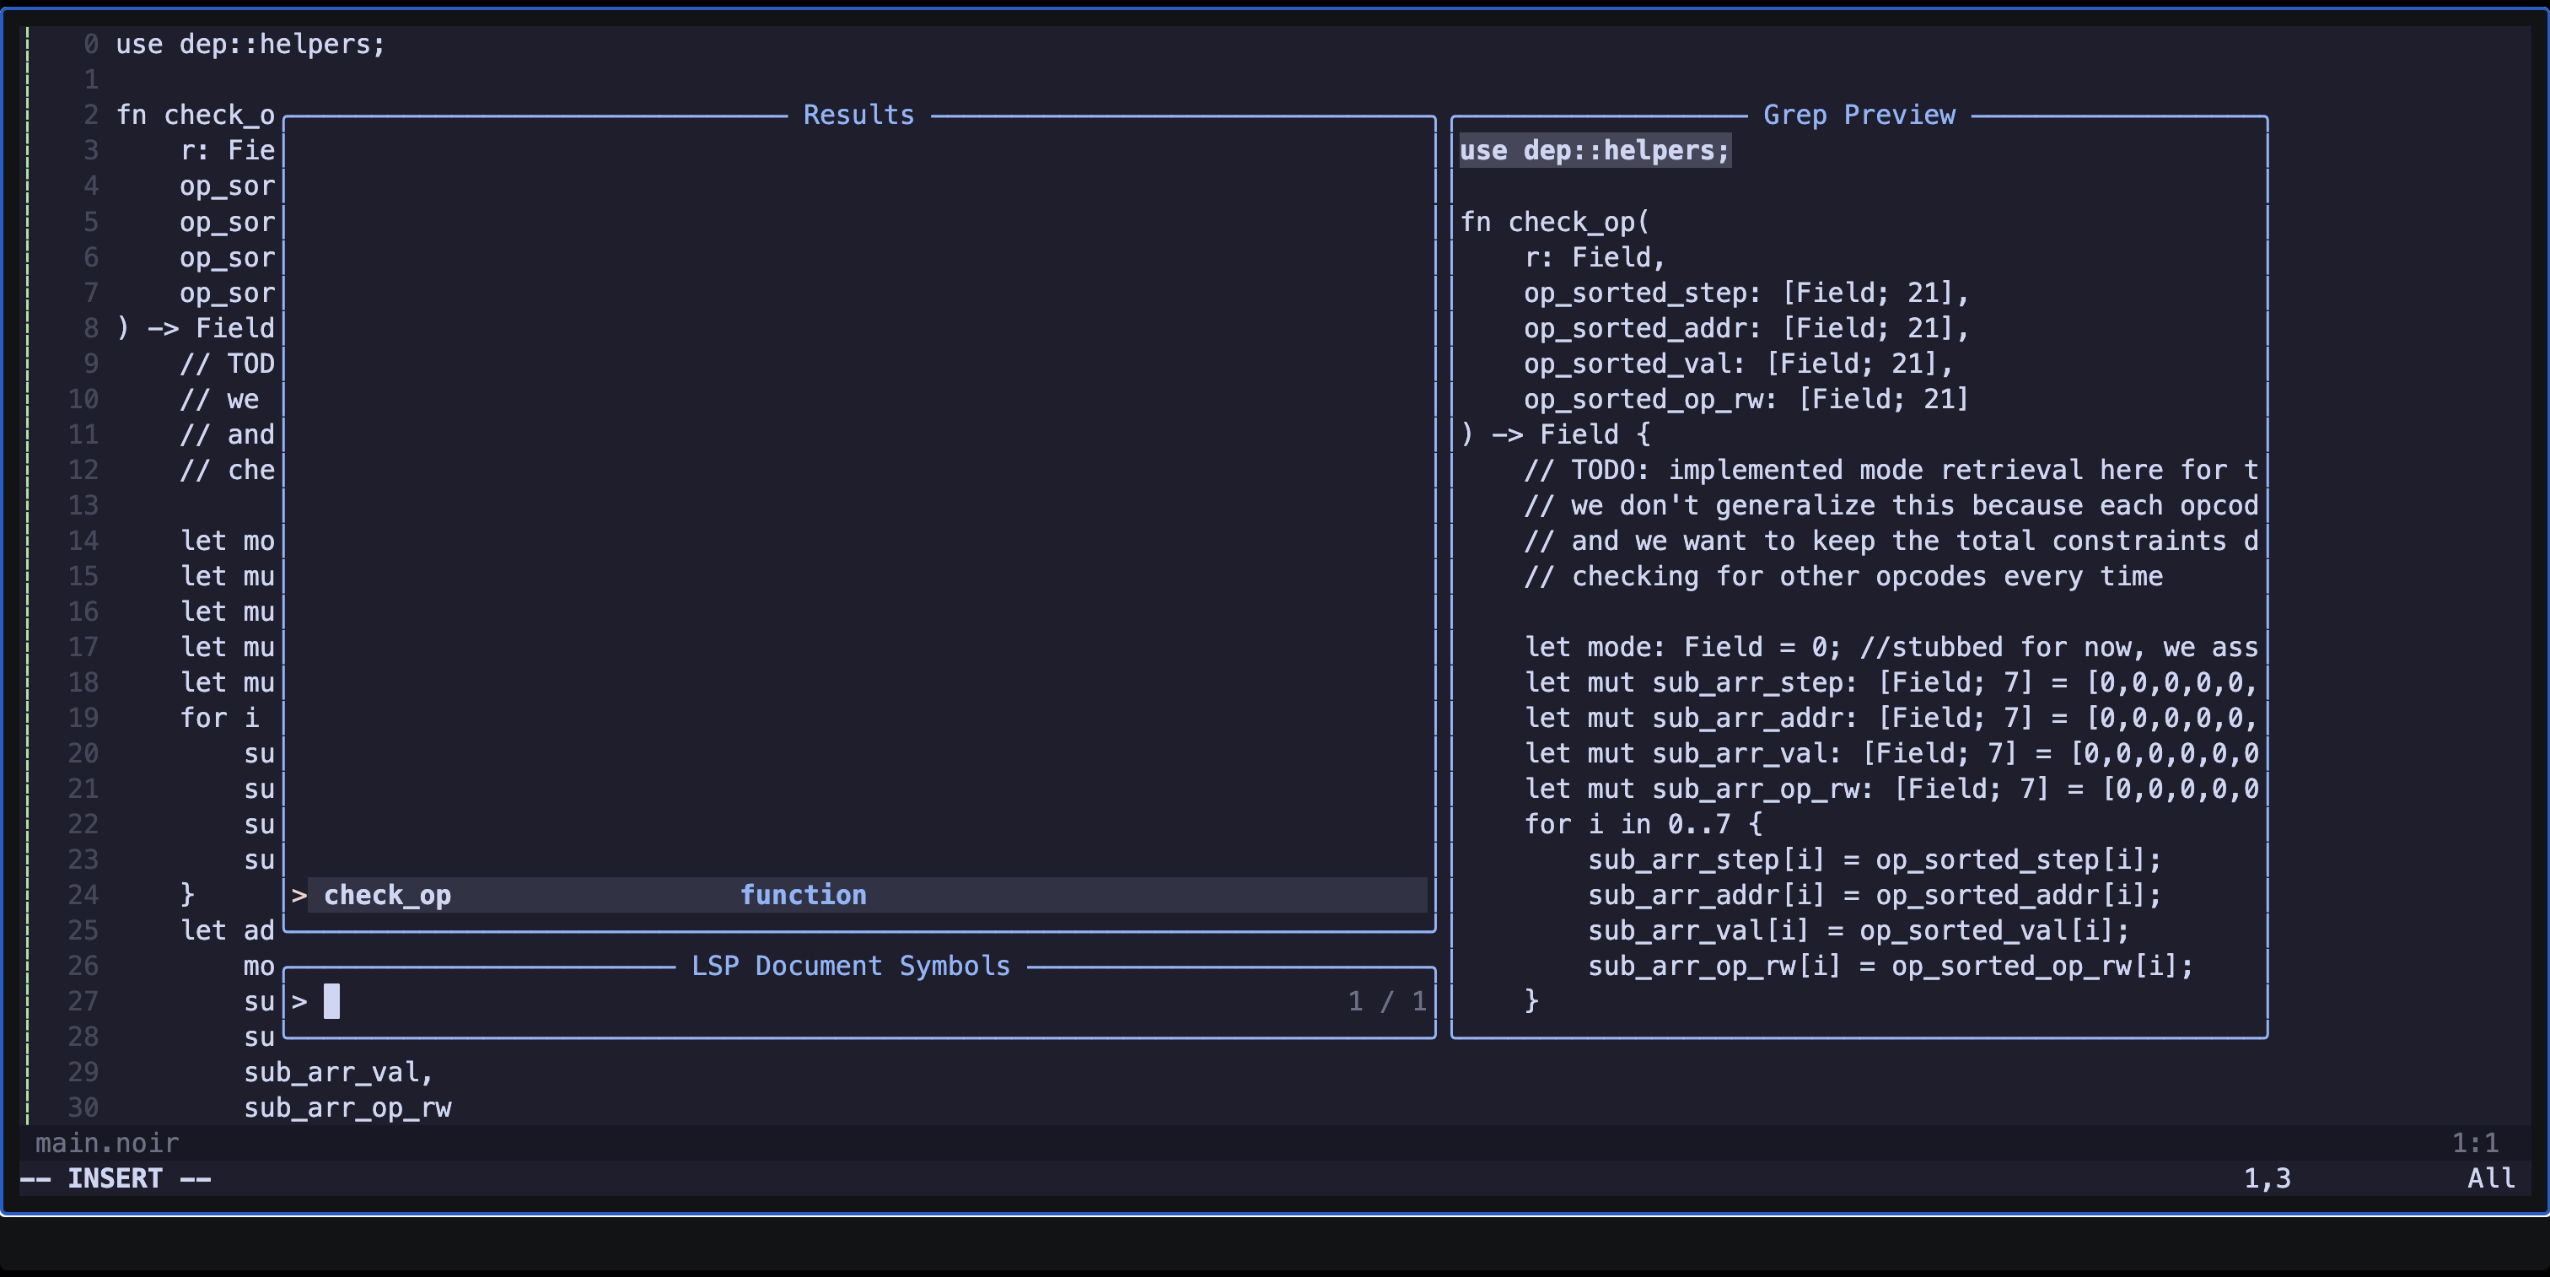This screenshot has height=1277, width=2550.
Task: Click the '1,3' cursor position indicator
Action: pyautogui.click(x=2267, y=1179)
